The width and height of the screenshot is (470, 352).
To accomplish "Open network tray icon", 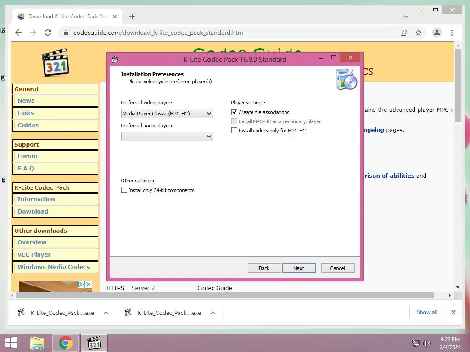I will pyautogui.click(x=416, y=343).
